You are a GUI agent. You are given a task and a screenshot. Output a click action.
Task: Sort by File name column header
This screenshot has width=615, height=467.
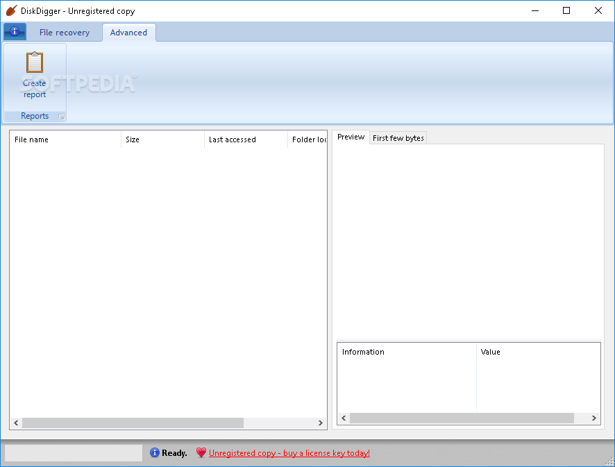point(65,139)
